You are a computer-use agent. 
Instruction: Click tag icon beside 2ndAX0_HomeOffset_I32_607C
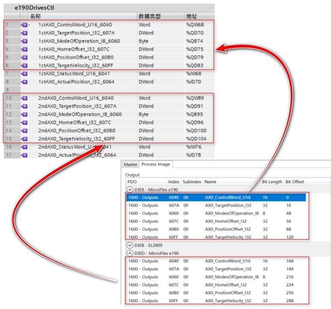pos(24,123)
